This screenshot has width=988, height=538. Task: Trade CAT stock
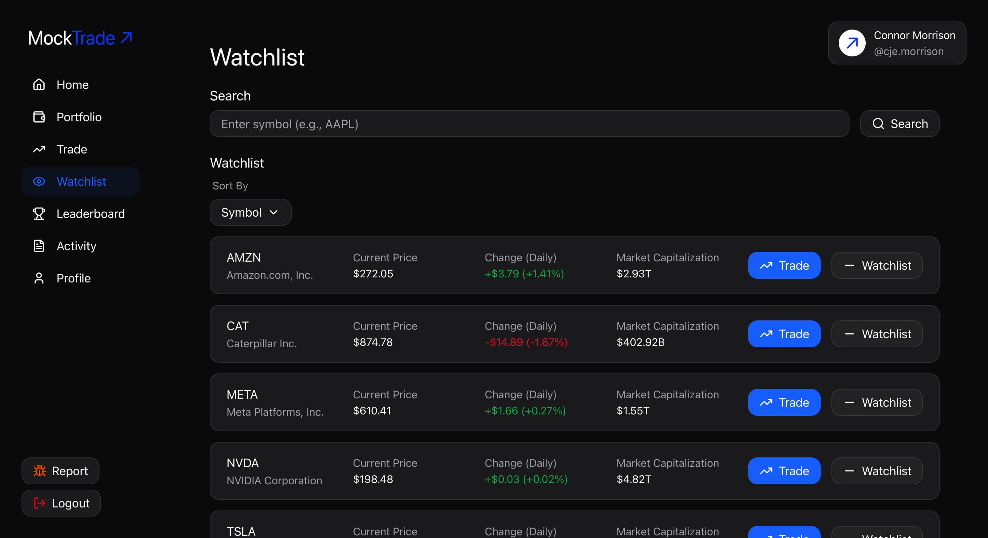784,334
